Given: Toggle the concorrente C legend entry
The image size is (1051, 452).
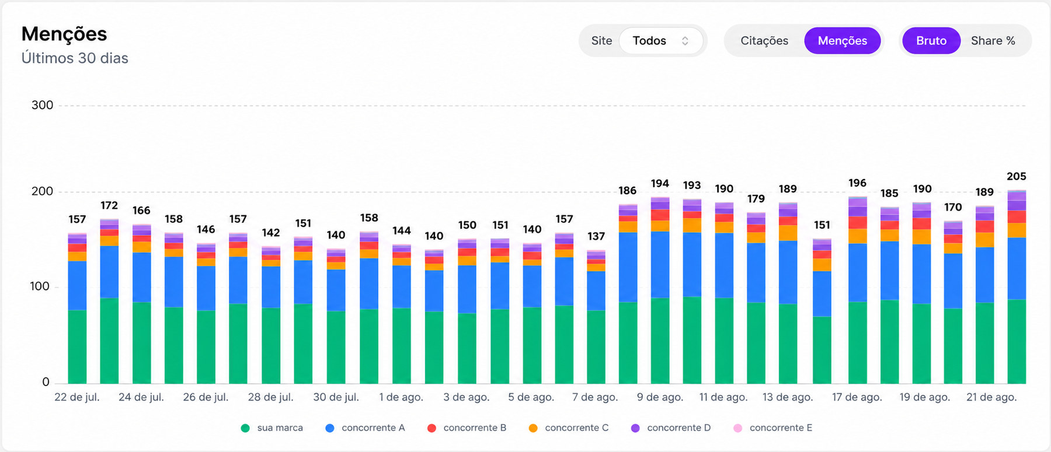Looking at the screenshot, I should [568, 428].
